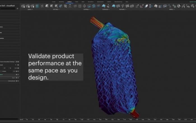This screenshot has height=123, width=196.
Task: Click the icon ending the Desktop row
Action: coord(18,62)
